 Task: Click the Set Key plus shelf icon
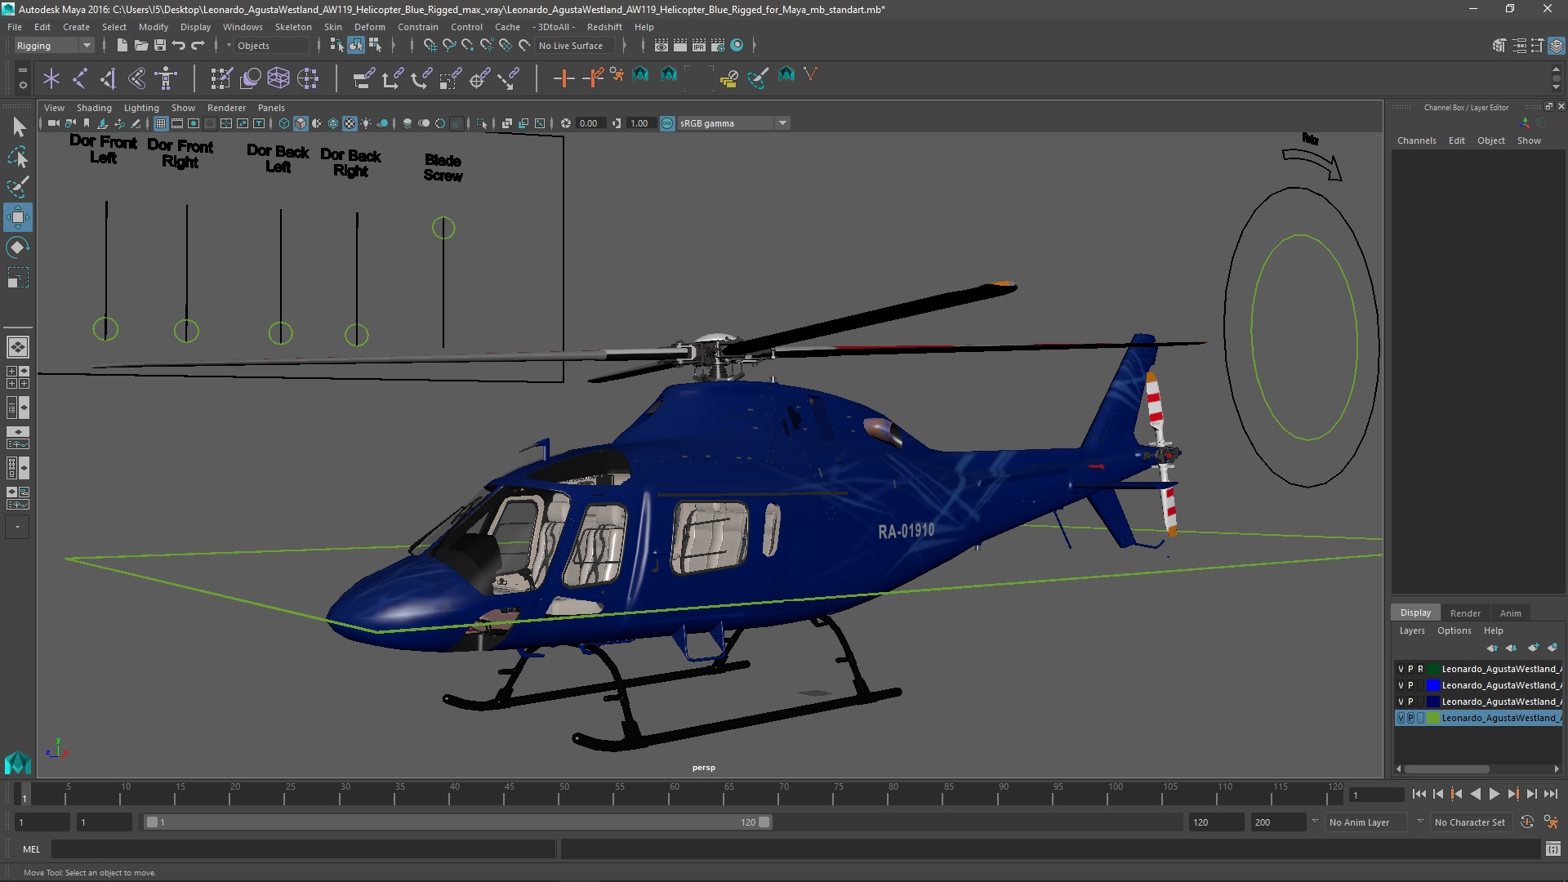pyautogui.click(x=563, y=78)
